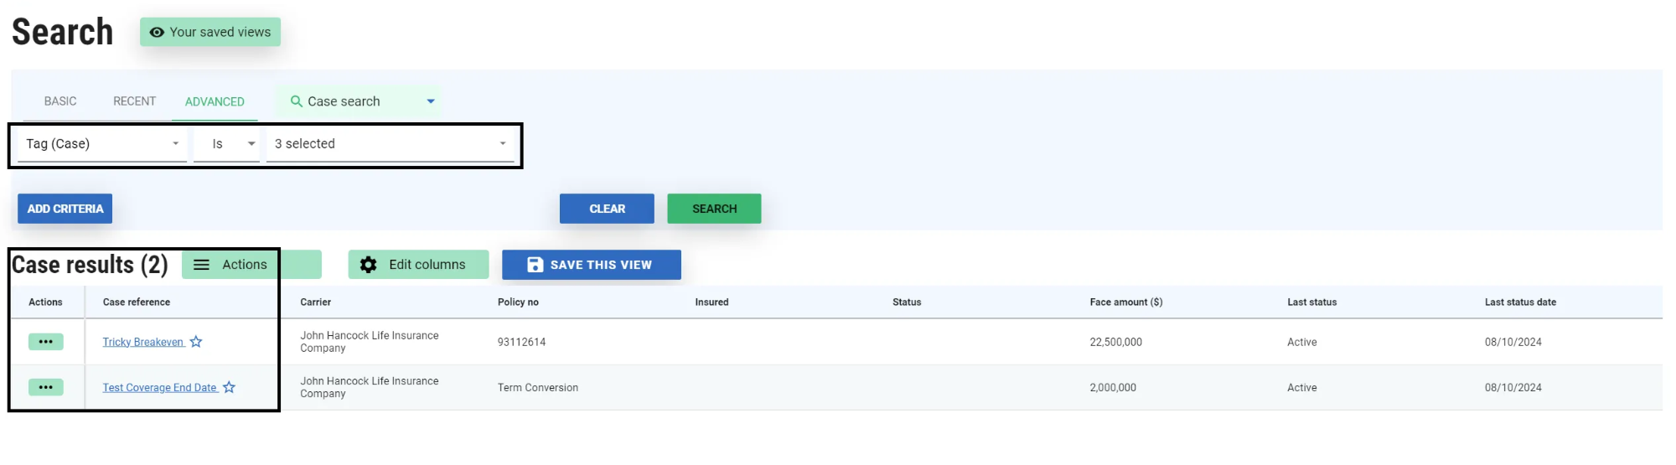This screenshot has width=1676, height=465.
Task: Switch to the BASIC tab
Action: point(60,101)
